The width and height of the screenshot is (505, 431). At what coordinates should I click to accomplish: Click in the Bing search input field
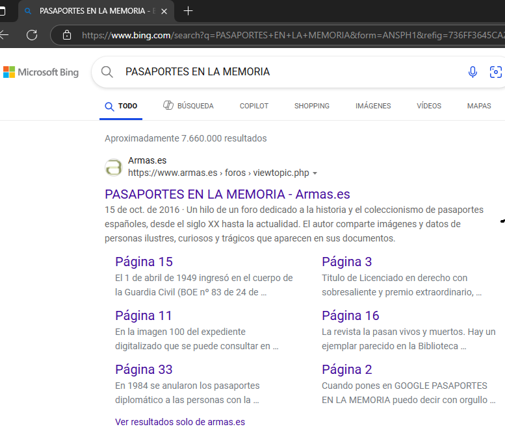286,72
